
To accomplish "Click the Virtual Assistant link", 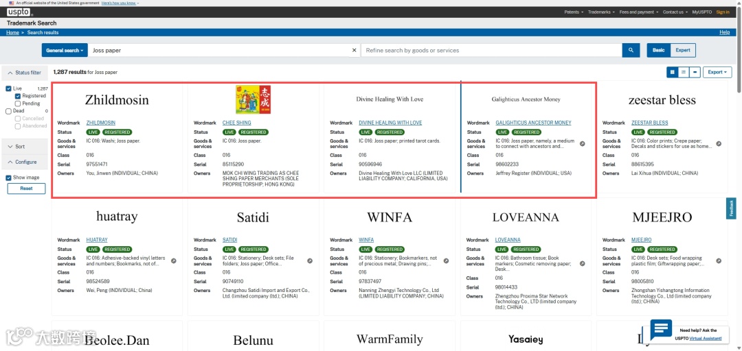I will tap(706, 339).
